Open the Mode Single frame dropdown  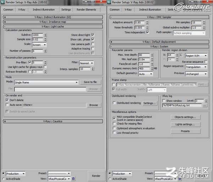coord(46,83)
